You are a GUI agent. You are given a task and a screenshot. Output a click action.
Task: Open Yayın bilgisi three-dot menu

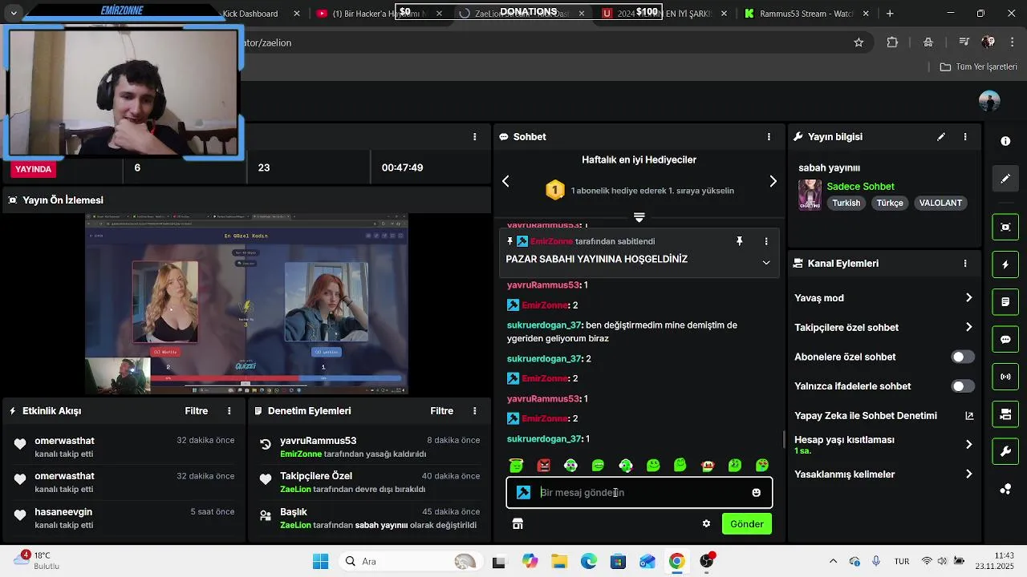pos(965,137)
